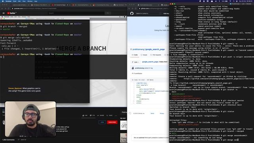This screenshot has height=143, width=254.
Task: Focus the YouTube search field
Action: (76, 13)
